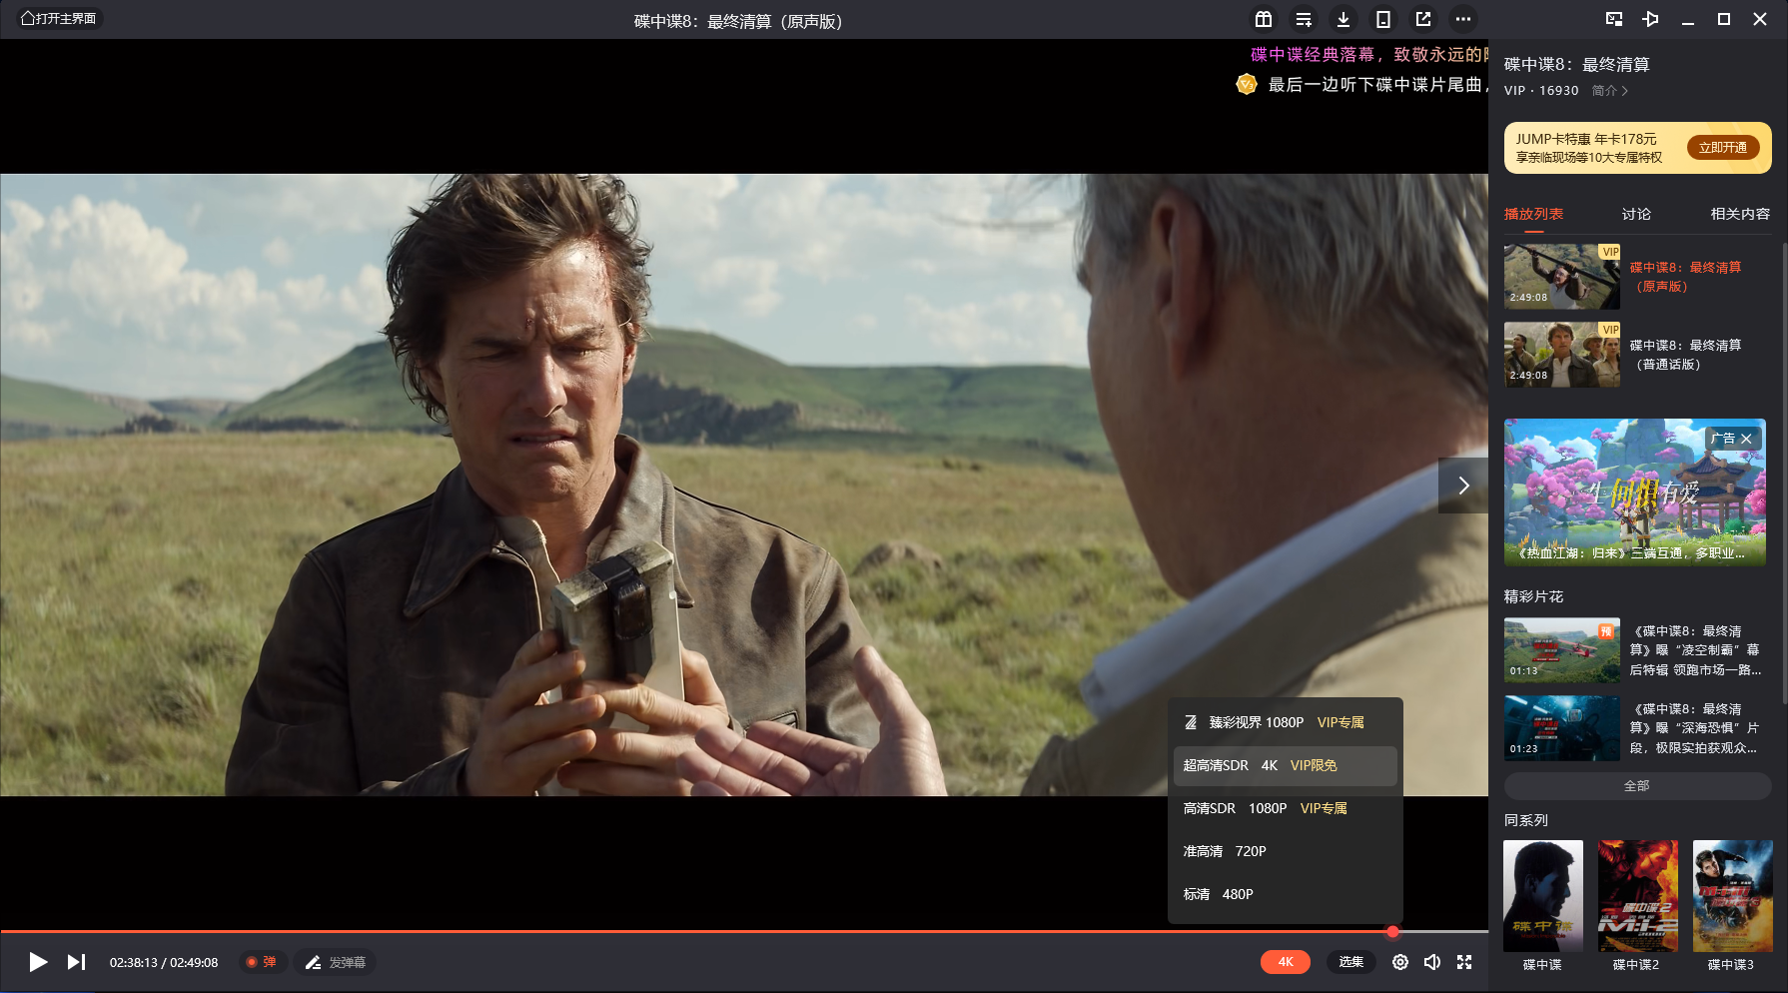
Task: Switch to the 播放列表 tab
Action: 1533,214
